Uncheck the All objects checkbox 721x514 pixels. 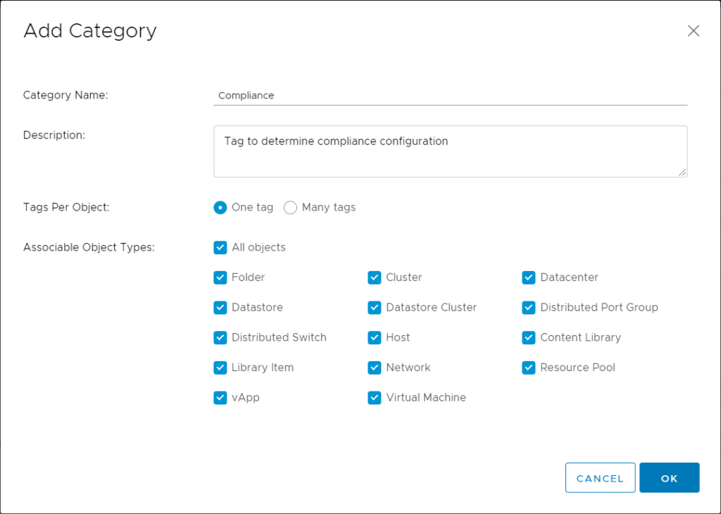point(220,247)
